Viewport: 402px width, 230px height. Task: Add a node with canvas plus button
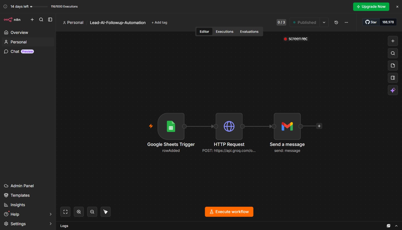click(393, 41)
